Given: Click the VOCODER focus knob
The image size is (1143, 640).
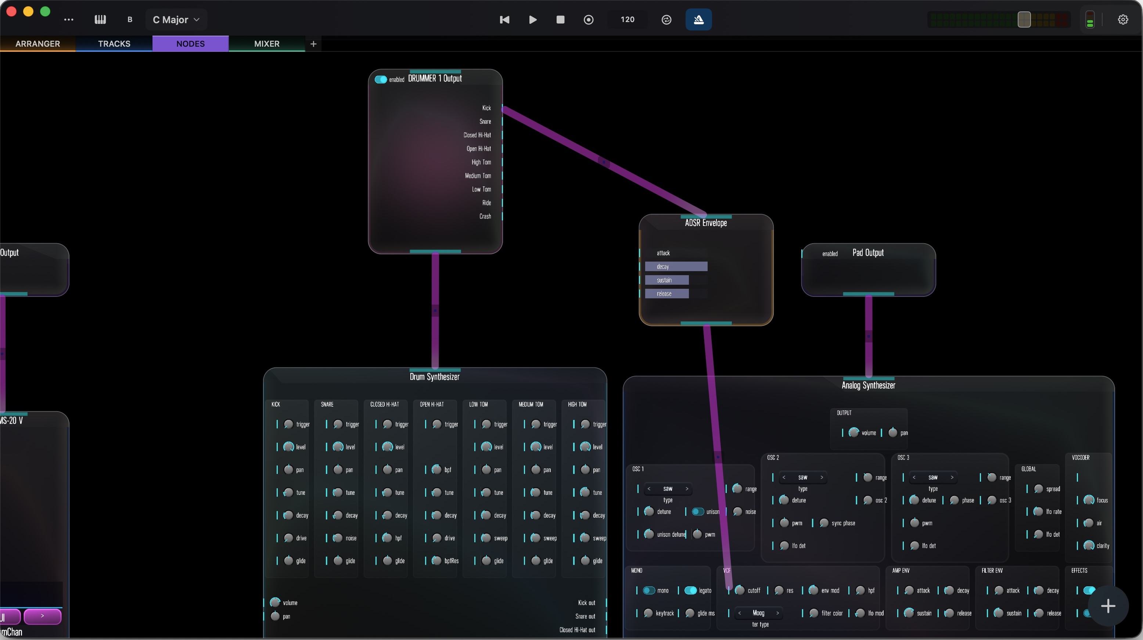Looking at the screenshot, I should (x=1088, y=500).
